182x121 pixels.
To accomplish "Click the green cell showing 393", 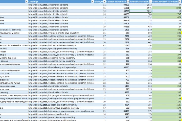I will click(167, 45).
